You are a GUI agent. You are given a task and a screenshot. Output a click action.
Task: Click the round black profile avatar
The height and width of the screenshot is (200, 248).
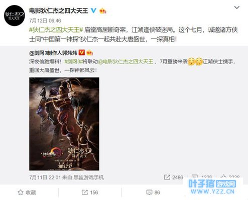(14, 15)
